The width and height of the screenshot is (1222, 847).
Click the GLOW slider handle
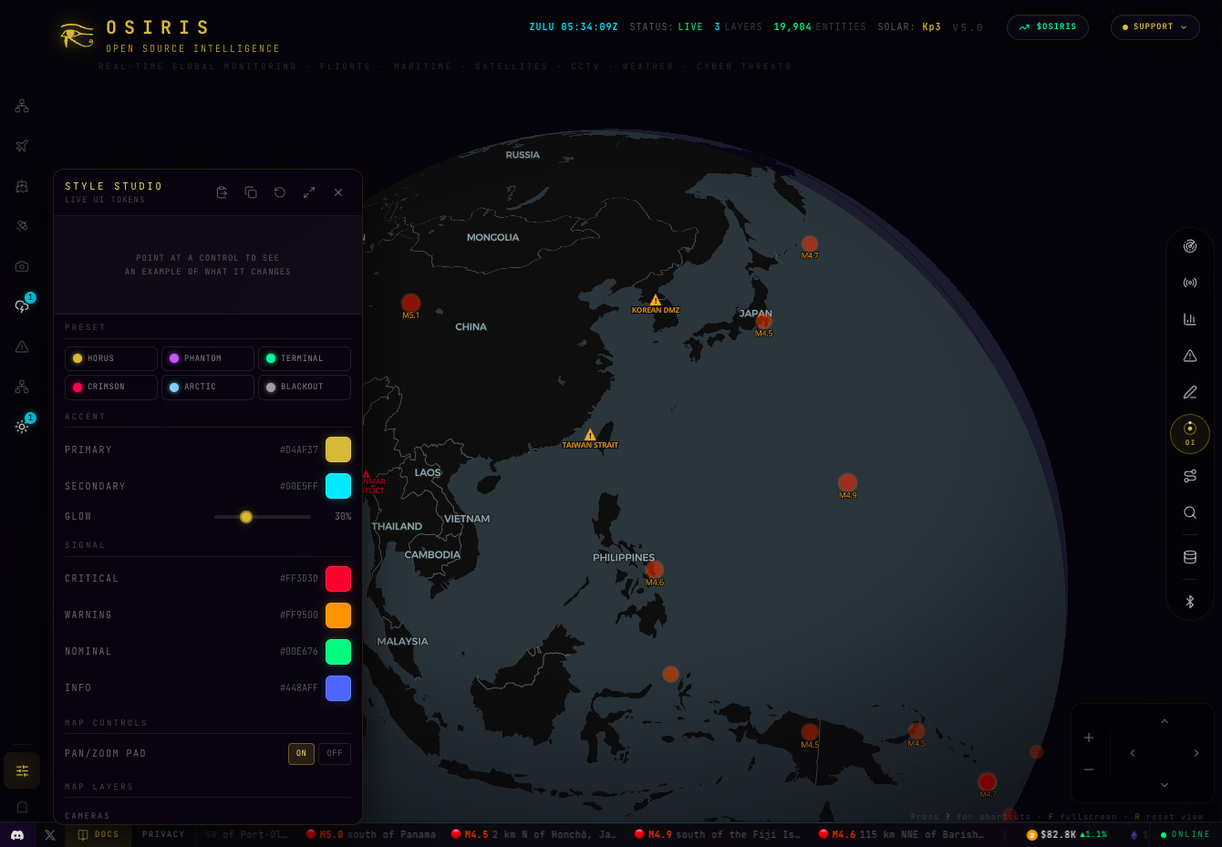pyautogui.click(x=246, y=517)
